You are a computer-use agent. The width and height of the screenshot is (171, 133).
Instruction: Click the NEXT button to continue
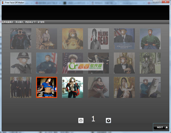(161, 127)
